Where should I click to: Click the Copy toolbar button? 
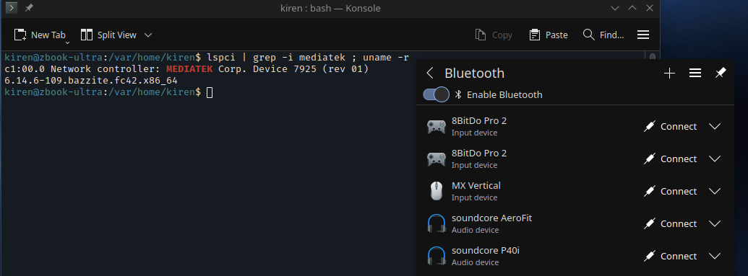(494, 35)
